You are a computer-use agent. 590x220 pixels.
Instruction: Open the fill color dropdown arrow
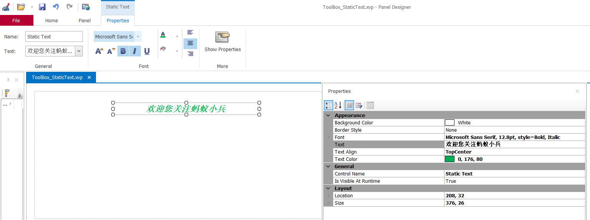click(x=177, y=51)
